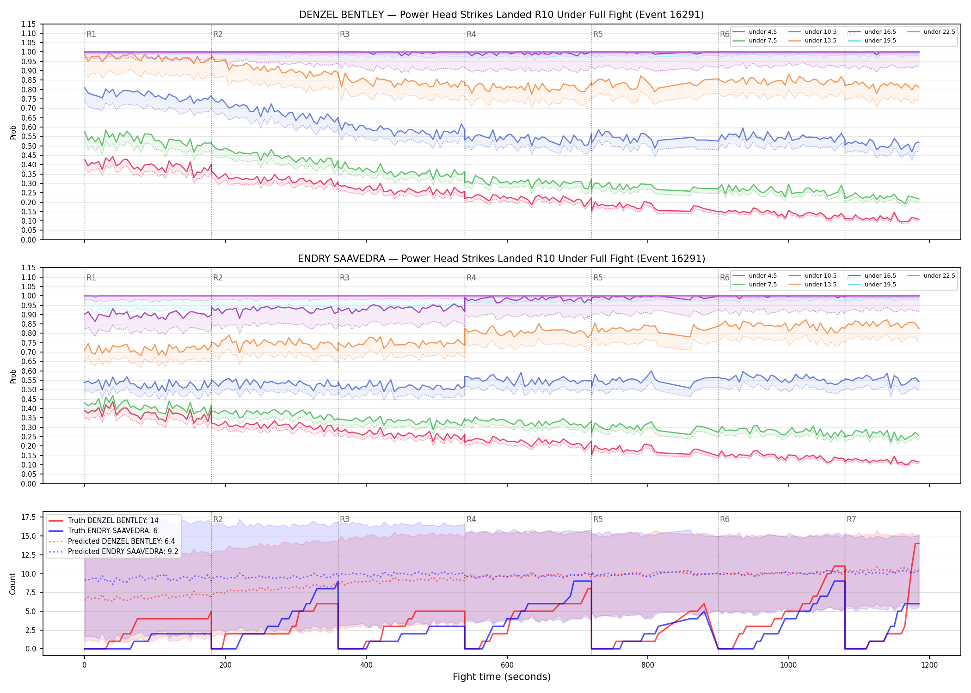Click the R7 round marker in the Count chart

851,519
